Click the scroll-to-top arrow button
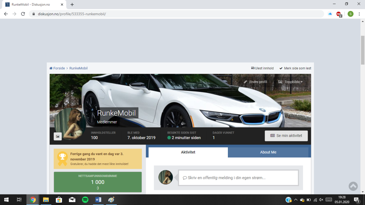 pos(353,186)
